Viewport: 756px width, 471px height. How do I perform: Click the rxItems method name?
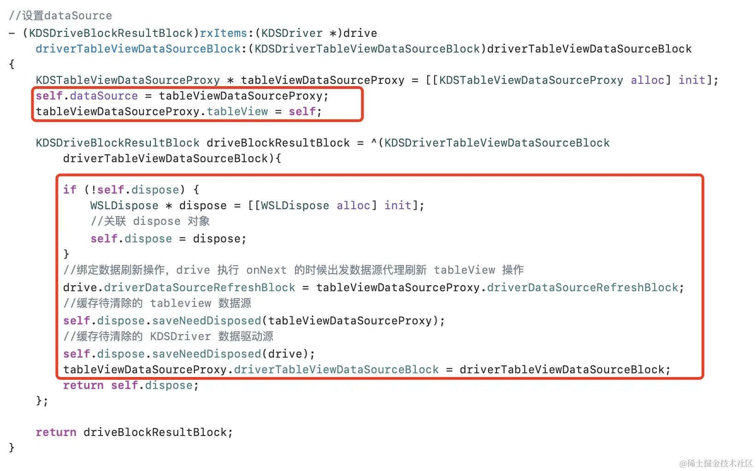coord(223,33)
